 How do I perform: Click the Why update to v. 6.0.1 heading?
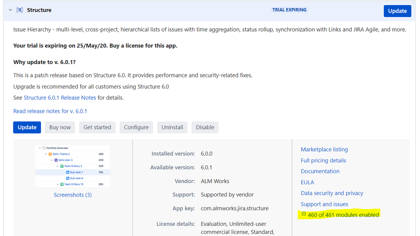[45, 62]
